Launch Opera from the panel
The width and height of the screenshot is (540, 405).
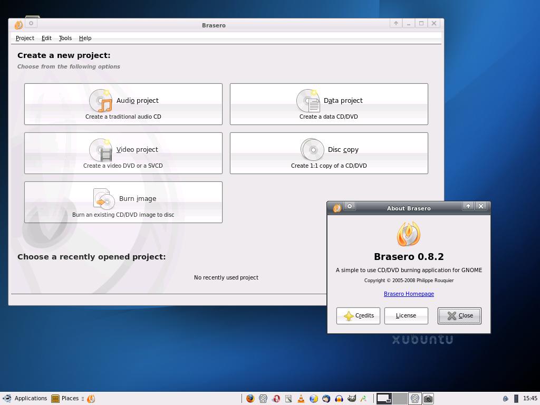(276, 399)
